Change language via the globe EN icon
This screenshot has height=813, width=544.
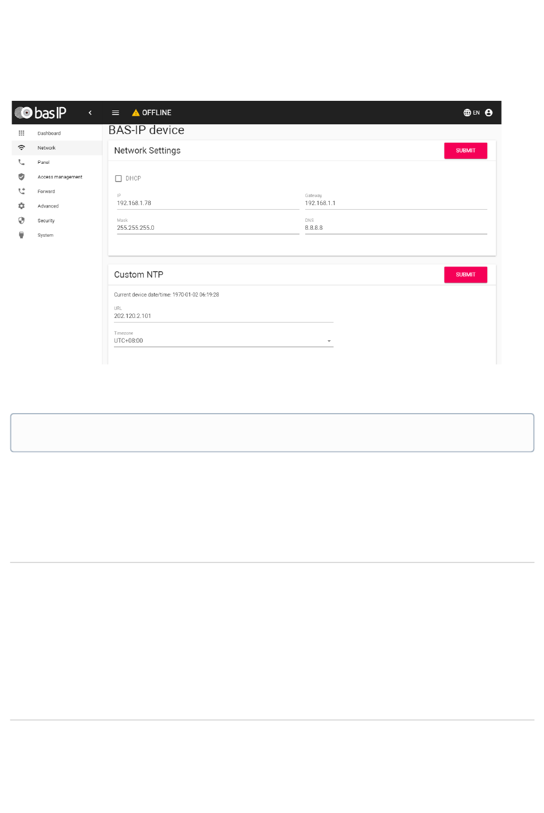tap(471, 113)
